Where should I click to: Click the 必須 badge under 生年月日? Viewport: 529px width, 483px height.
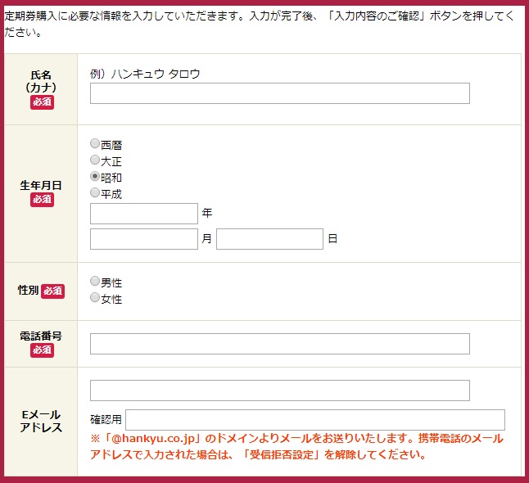click(x=42, y=200)
